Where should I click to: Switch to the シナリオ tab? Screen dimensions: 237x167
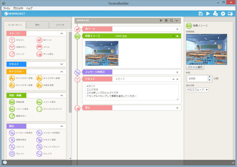(60, 25)
